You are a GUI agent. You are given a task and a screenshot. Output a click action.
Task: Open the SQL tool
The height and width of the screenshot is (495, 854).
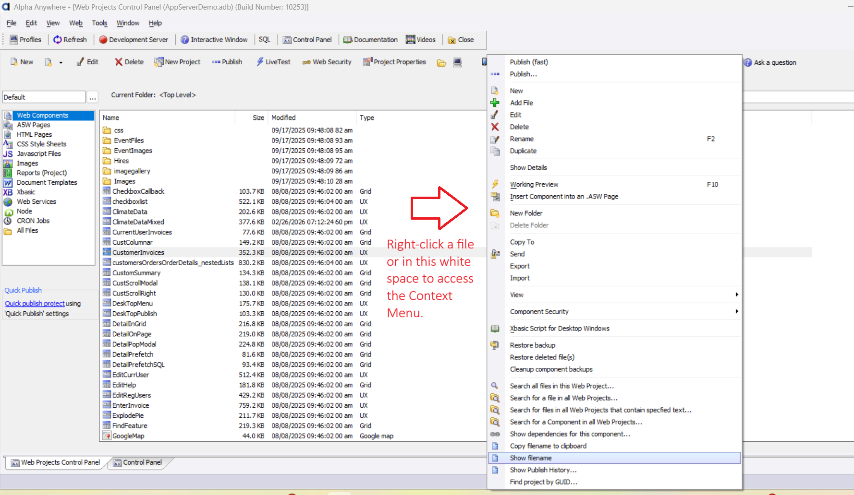[265, 40]
